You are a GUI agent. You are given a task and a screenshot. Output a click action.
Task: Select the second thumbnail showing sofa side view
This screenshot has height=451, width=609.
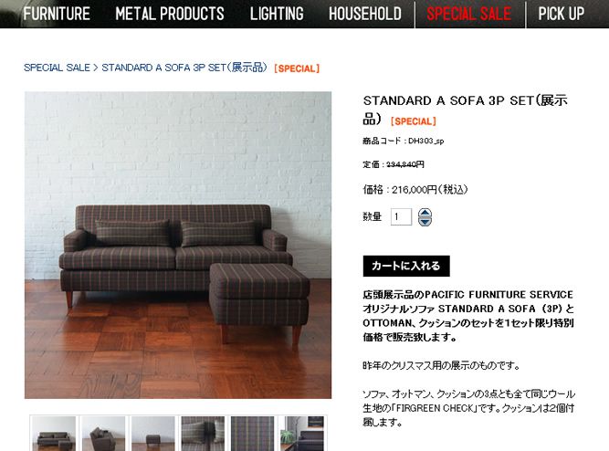(103, 434)
